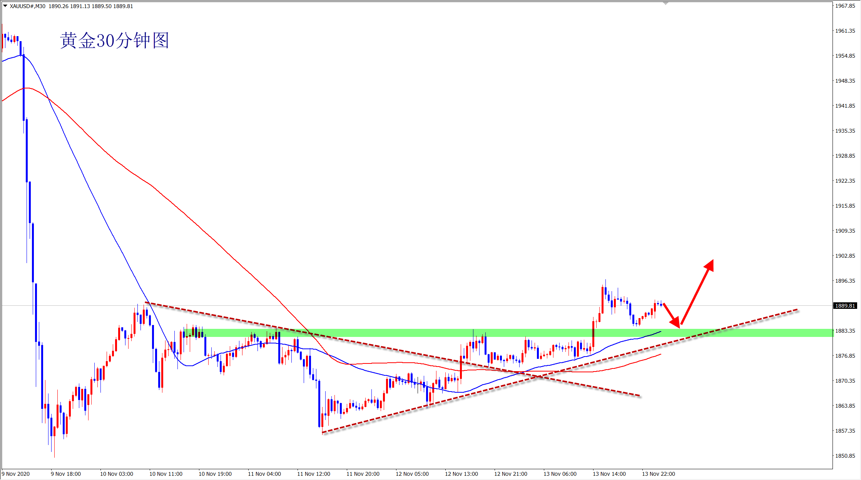
Task: Click the Chinese chart title text label
Action: pyautogui.click(x=114, y=40)
